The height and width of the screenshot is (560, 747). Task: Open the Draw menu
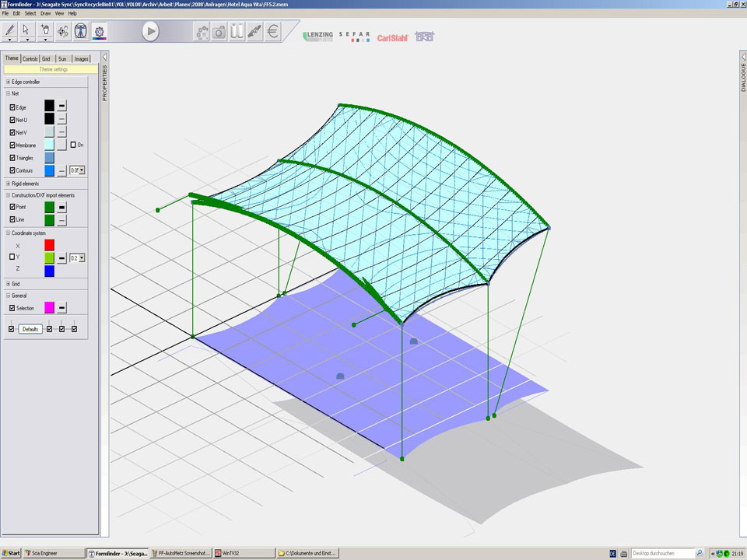tap(45, 13)
